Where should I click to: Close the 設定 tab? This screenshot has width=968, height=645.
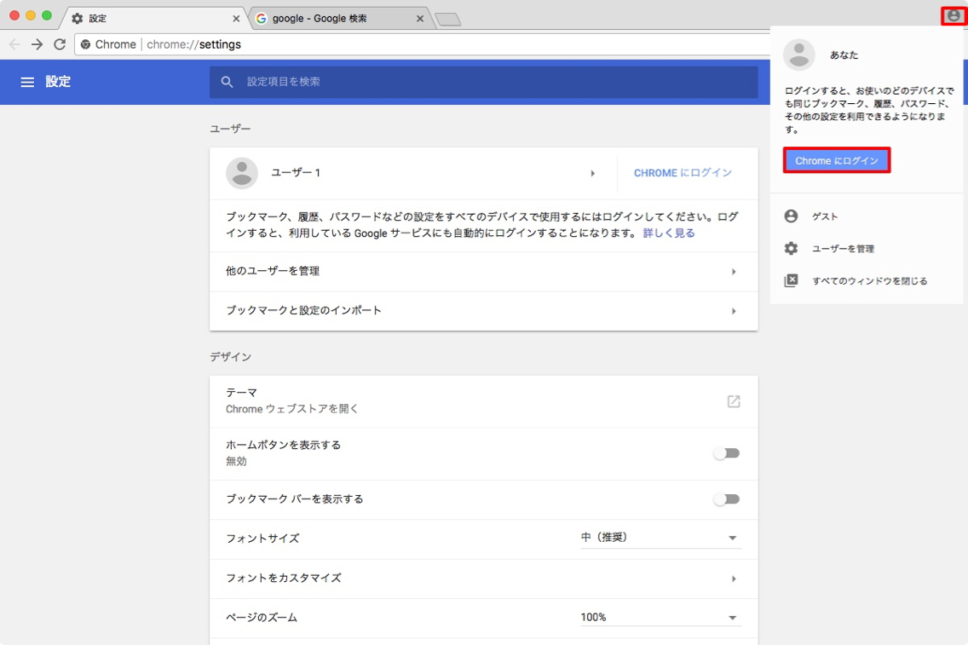(x=236, y=19)
